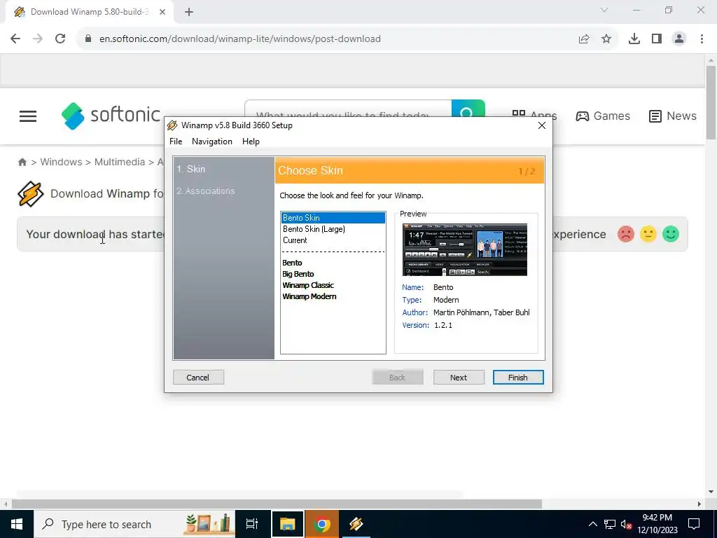The width and height of the screenshot is (717, 538).
Task: Click the page horizontal scrollbar
Action: click(x=277, y=504)
